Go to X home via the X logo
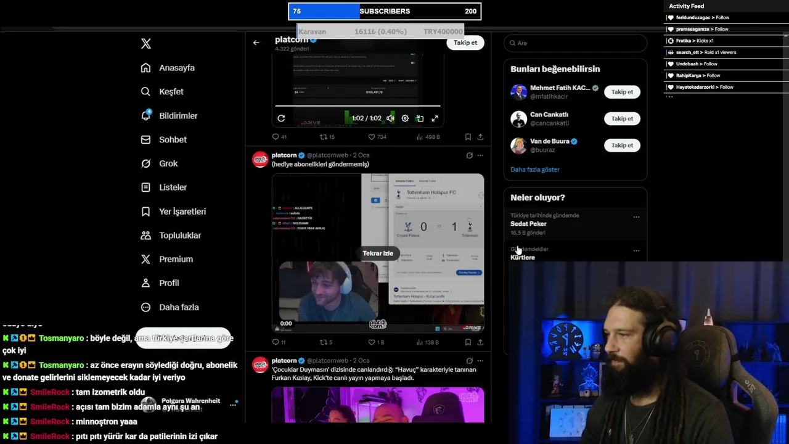789x444 pixels. click(146, 44)
